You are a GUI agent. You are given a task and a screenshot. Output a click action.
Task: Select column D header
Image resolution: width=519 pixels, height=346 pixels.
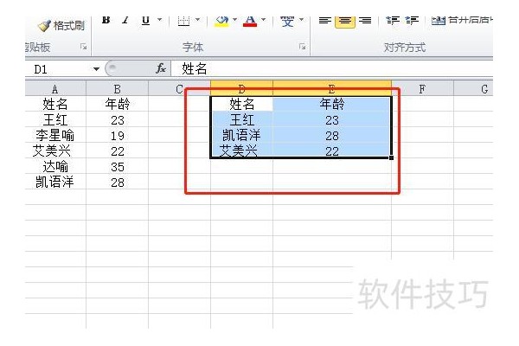(241, 89)
